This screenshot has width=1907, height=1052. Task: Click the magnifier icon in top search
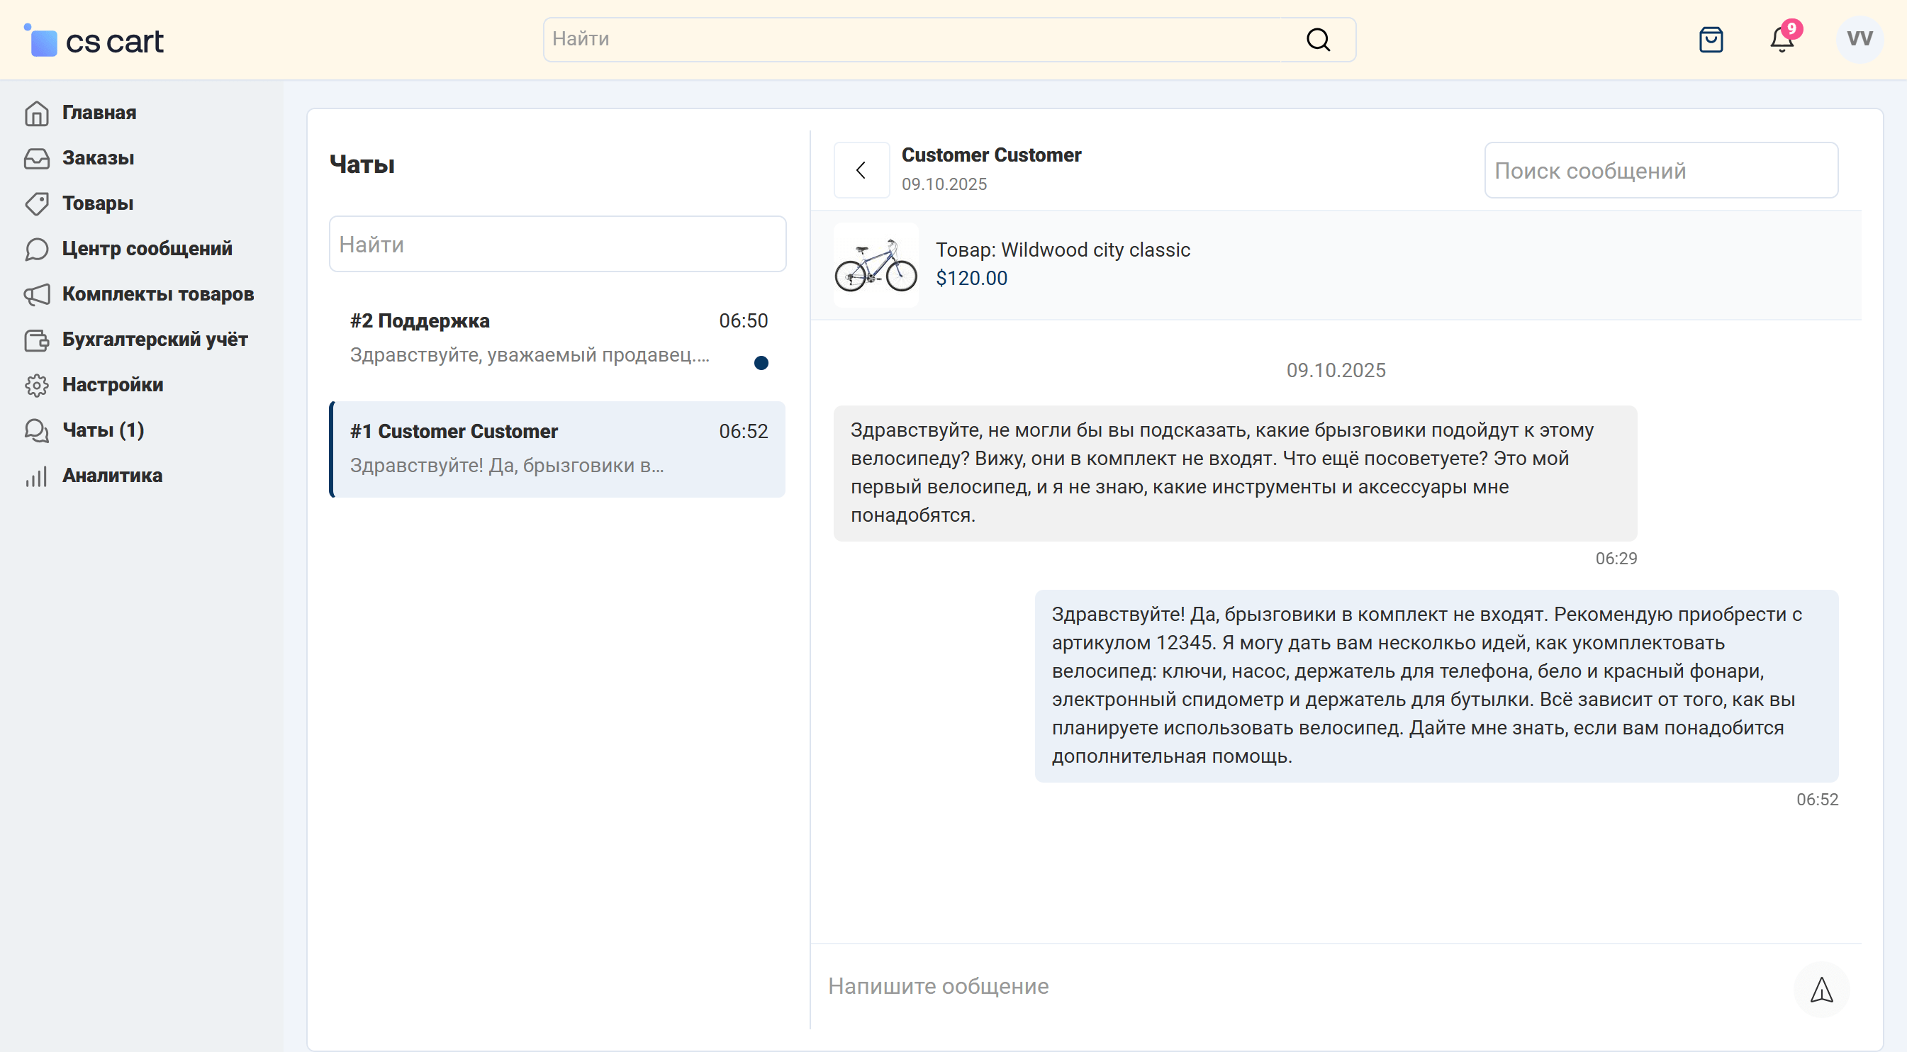[x=1318, y=39]
